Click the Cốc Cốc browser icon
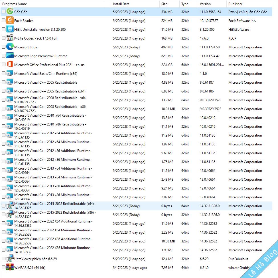The height and width of the screenshot is (278, 278). 10,11
